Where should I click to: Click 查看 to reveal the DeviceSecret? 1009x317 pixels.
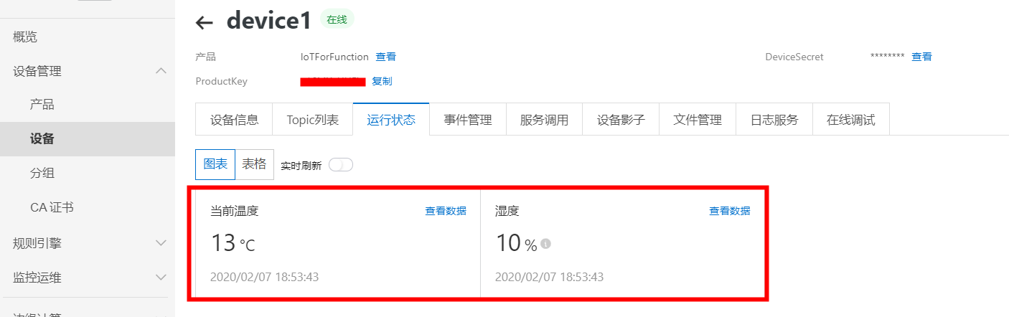coord(921,57)
